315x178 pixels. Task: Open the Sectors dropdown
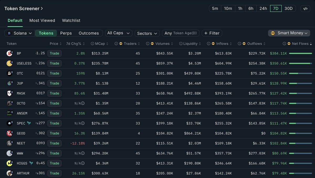(x=147, y=33)
